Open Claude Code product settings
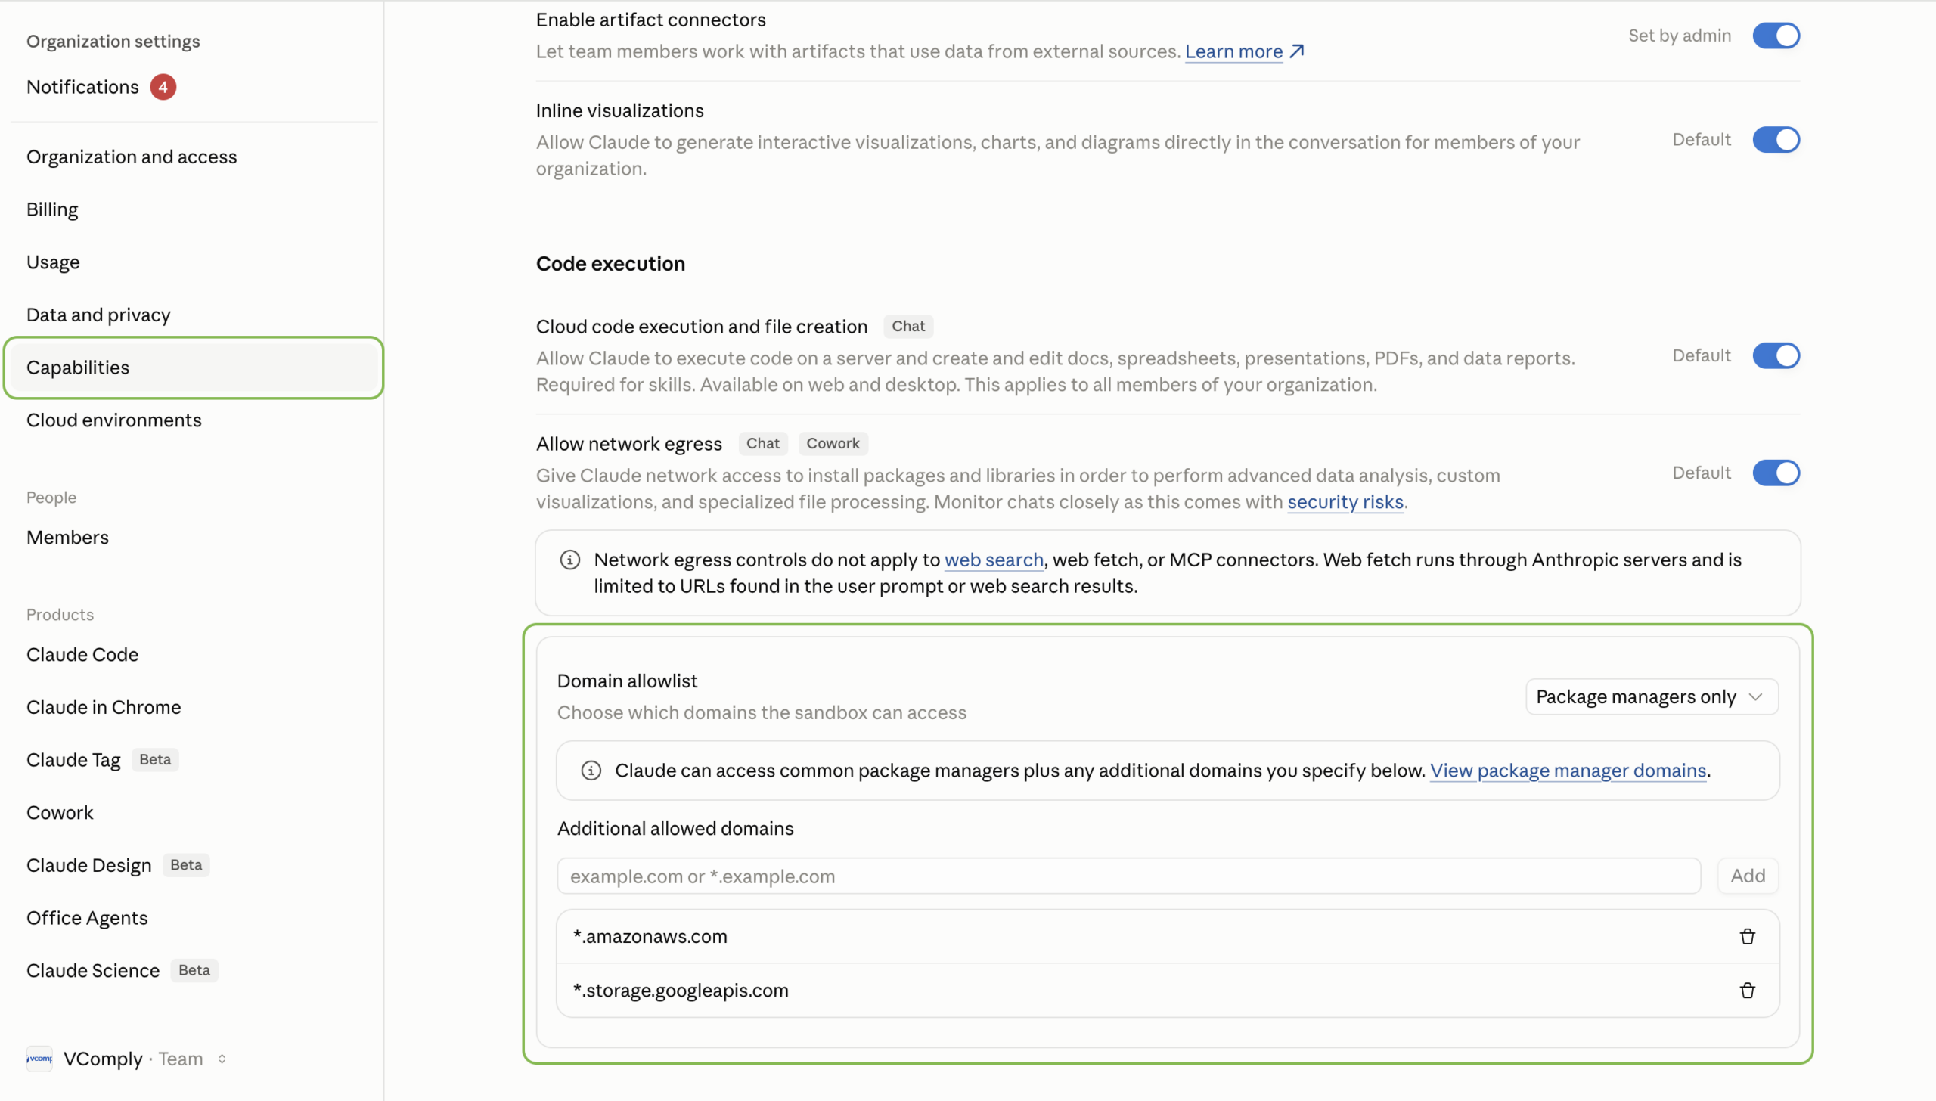 pyautogui.click(x=194, y=654)
